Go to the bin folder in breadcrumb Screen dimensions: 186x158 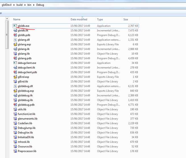(29, 5)
